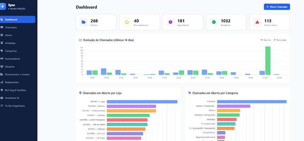This screenshot has width=304, height=141.
Task: Click the Evolução de Chamados chart title
Action: click(109, 40)
